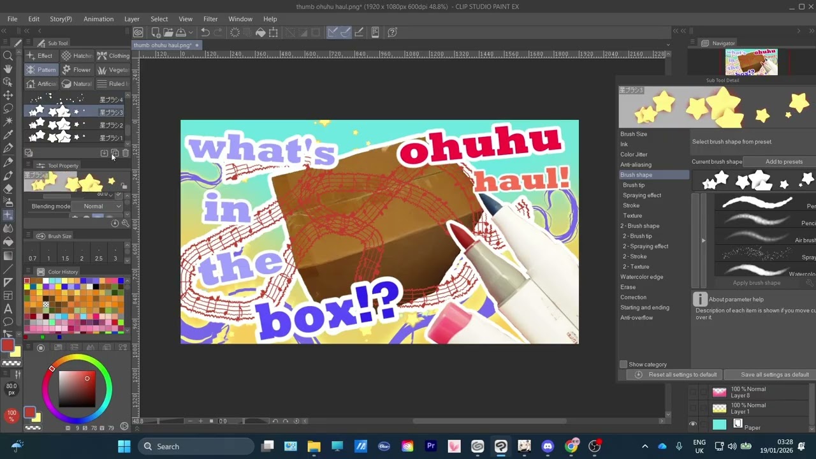Click the Fill icon in command bar
The height and width of the screenshot is (459, 816).
(x=261, y=33)
